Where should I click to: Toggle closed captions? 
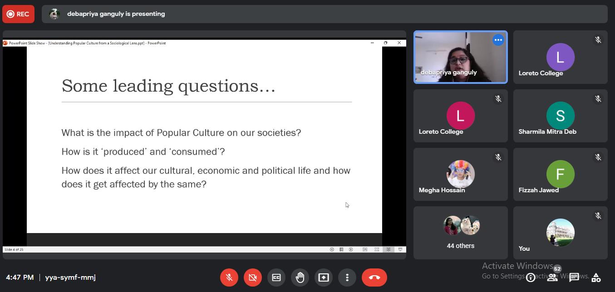tap(276, 277)
